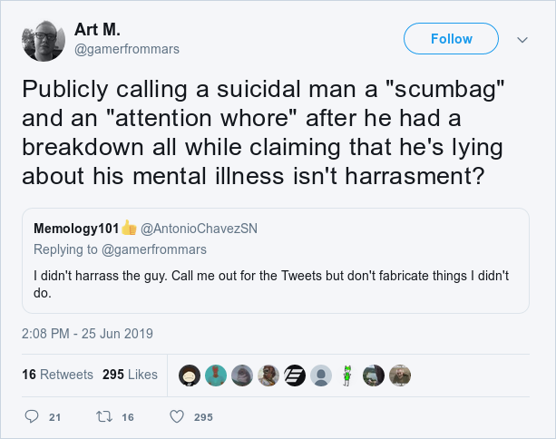Click the Memology101 display name
The height and width of the screenshot is (439, 556).
pyautogui.click(x=76, y=229)
